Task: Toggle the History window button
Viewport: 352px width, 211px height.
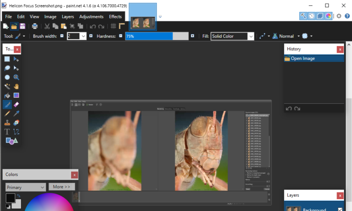Action: click(312, 16)
